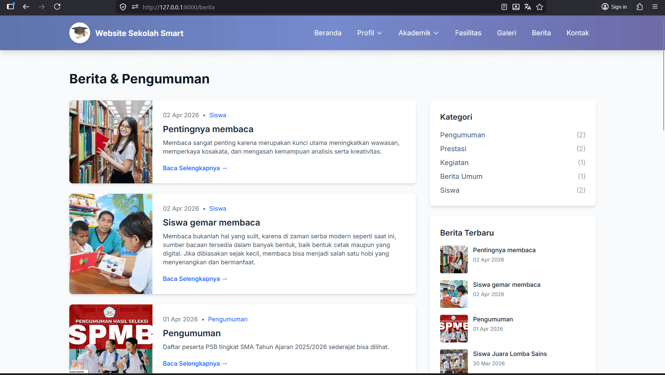
Task: Open Pengumuman in Berita Terbaru list
Action: (x=493, y=319)
